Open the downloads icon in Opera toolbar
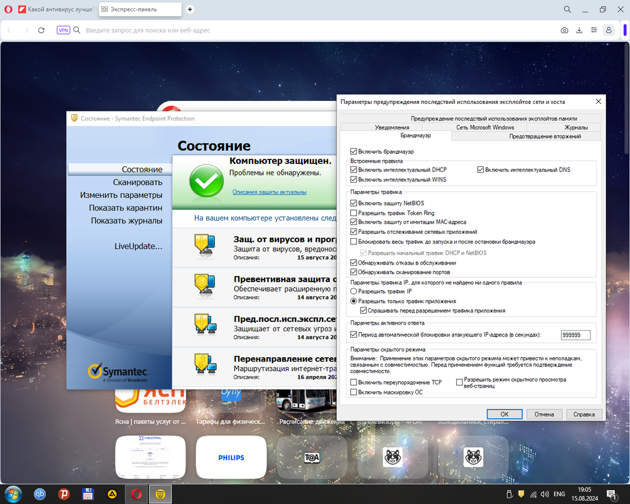The image size is (630, 504). (x=579, y=30)
